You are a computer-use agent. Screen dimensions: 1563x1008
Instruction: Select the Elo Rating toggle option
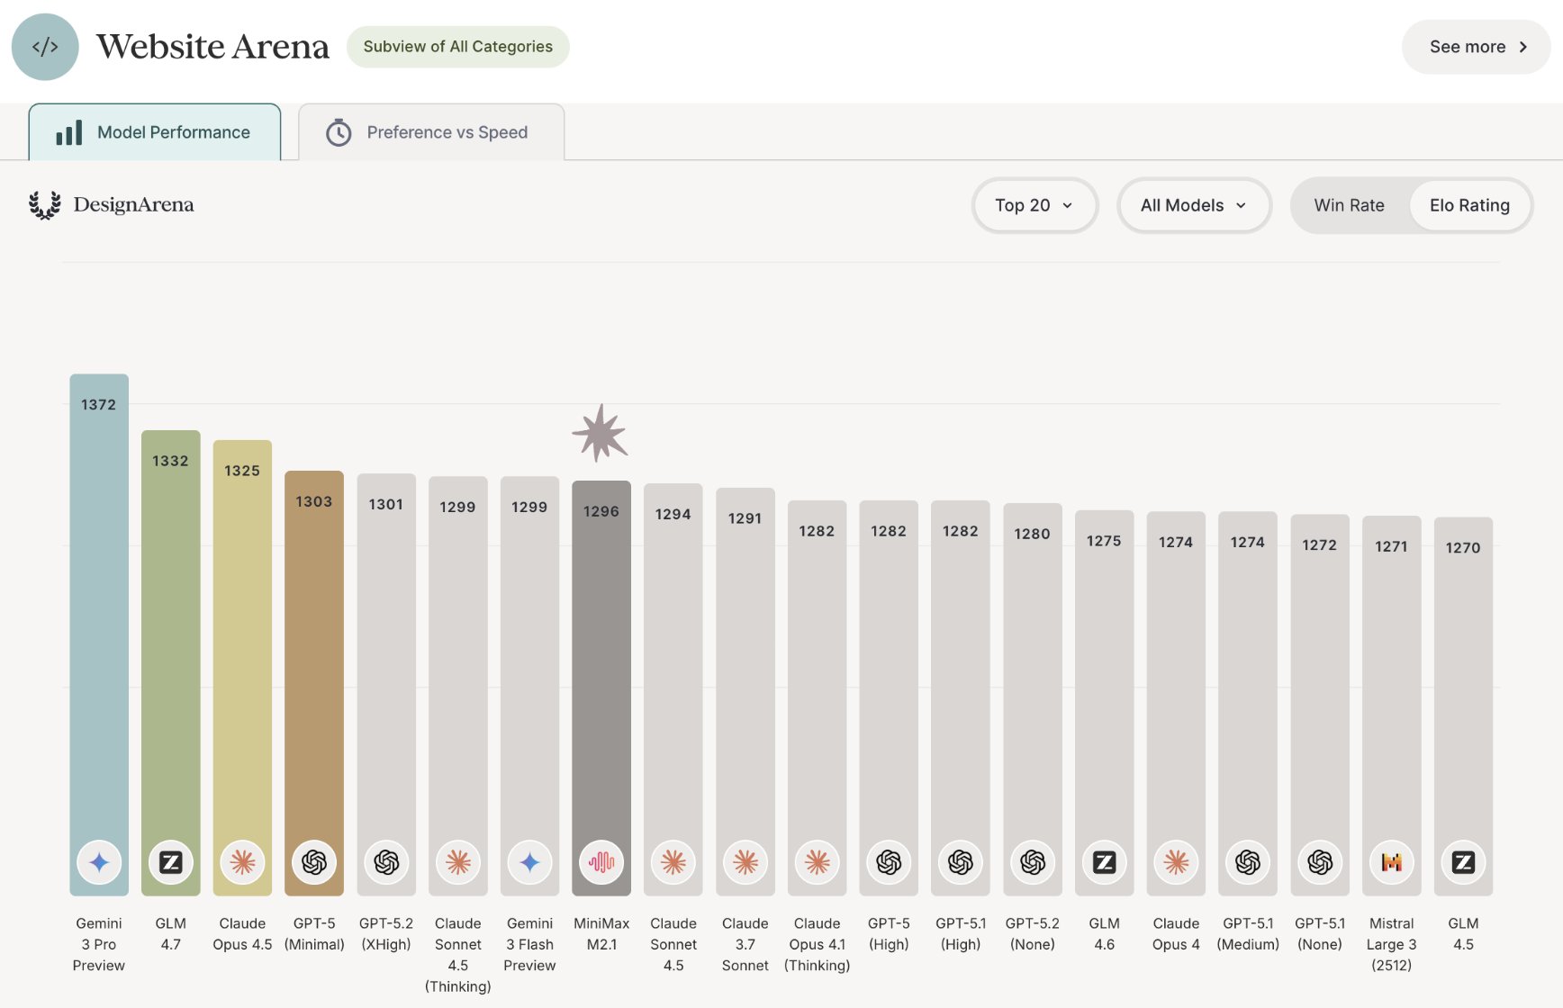[1468, 205]
